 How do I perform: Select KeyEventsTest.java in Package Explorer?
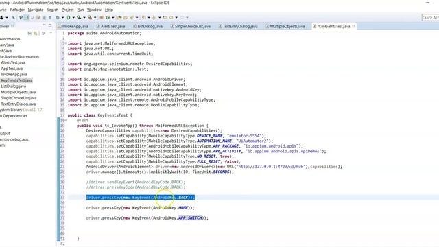pyautogui.click(x=16, y=80)
